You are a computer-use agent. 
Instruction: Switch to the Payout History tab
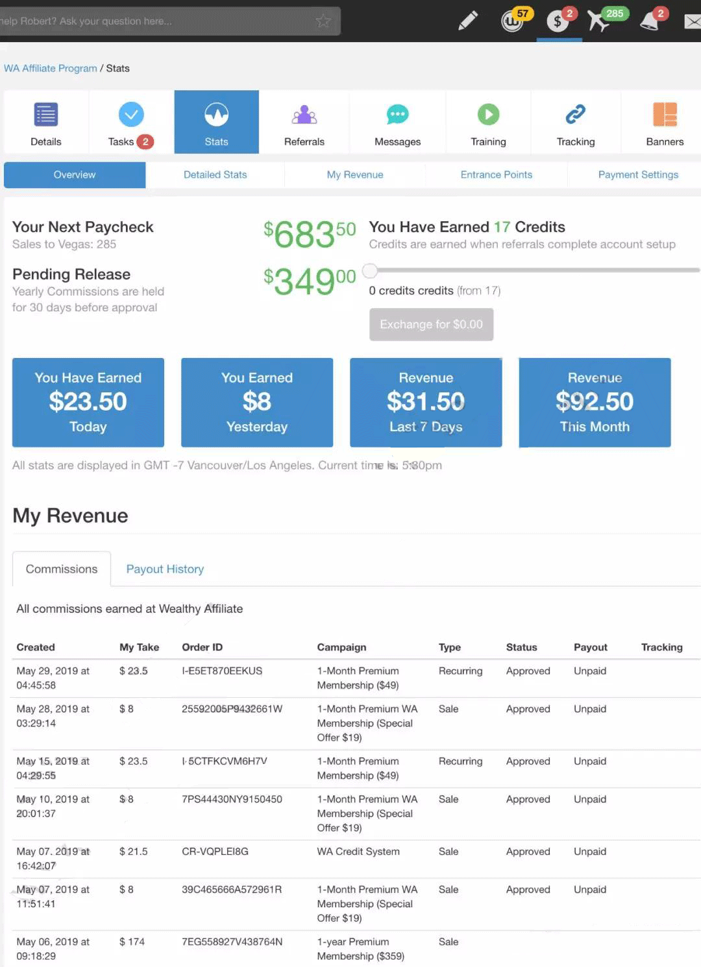(x=165, y=569)
